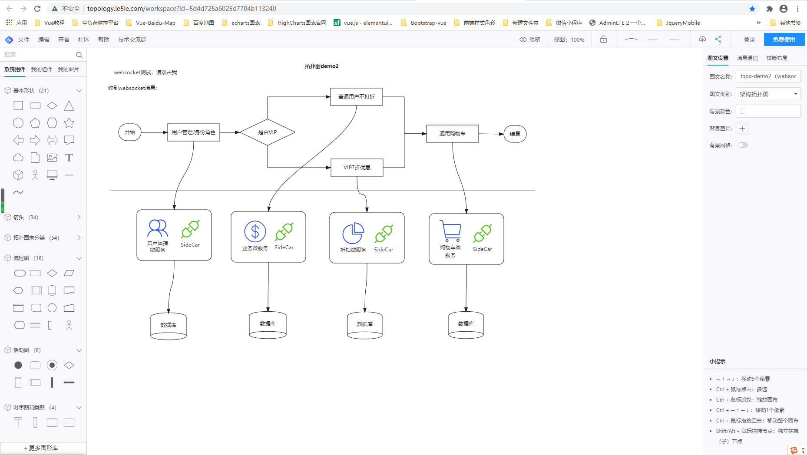807x455 pixels.
Task: Pick the 背景颜色 color swatch
Action: pyautogui.click(x=743, y=111)
